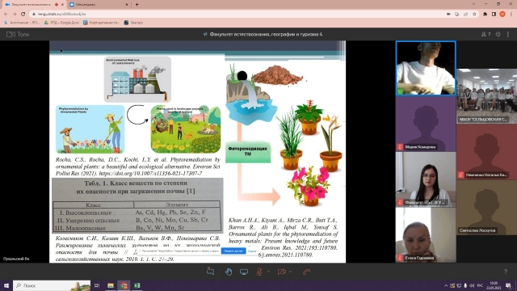The width and height of the screenshot is (517, 291).
Task: Open the РПД Google Диск bookmark
Action: [x=61, y=23]
